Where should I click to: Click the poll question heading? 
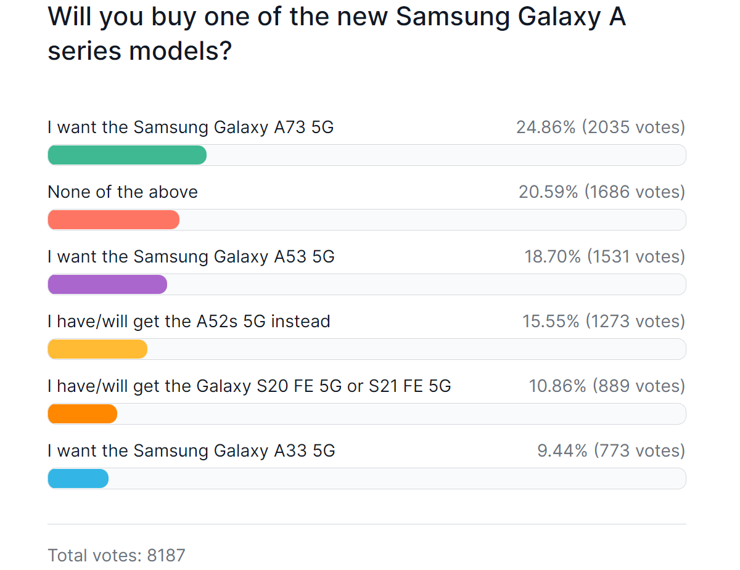337,34
